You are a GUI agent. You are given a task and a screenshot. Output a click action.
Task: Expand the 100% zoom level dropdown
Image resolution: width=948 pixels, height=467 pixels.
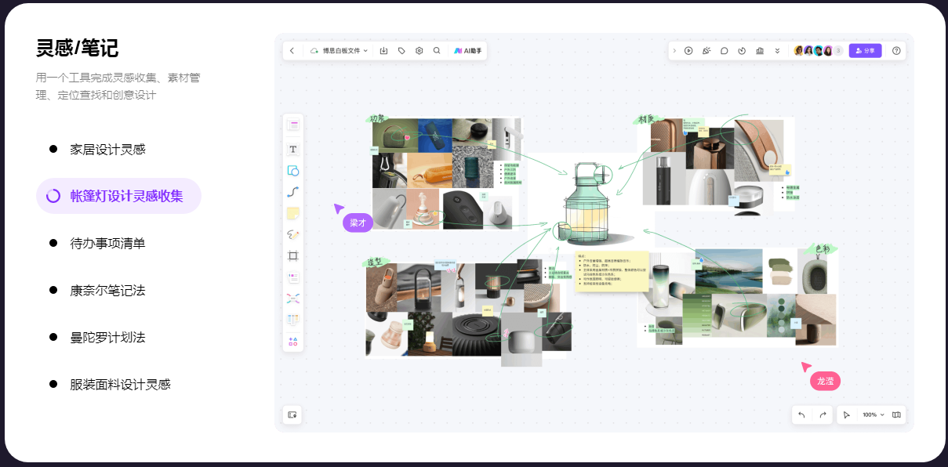[873, 415]
